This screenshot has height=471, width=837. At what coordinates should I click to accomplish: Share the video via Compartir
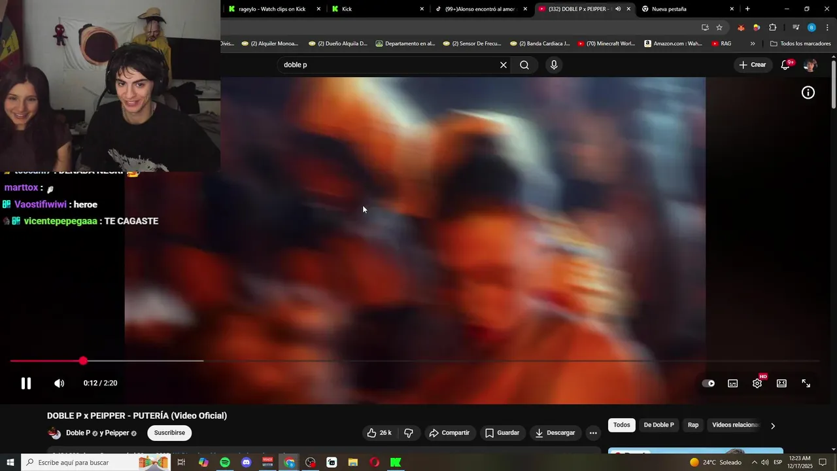[x=449, y=433]
